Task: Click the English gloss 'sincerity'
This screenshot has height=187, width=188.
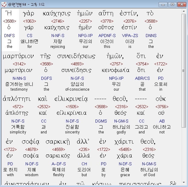Action: tap(72, 132)
